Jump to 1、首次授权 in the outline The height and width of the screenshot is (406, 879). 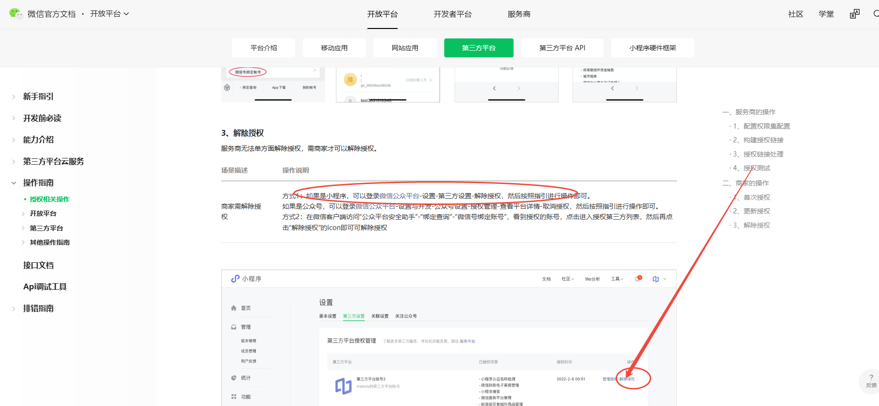click(752, 197)
